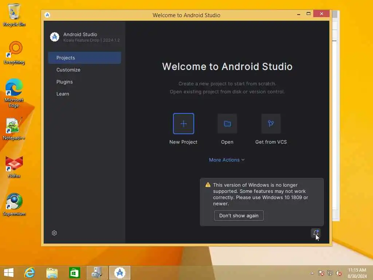Click the Welcome to Android Studio heading
This screenshot has width=373, height=280.
tap(227, 66)
